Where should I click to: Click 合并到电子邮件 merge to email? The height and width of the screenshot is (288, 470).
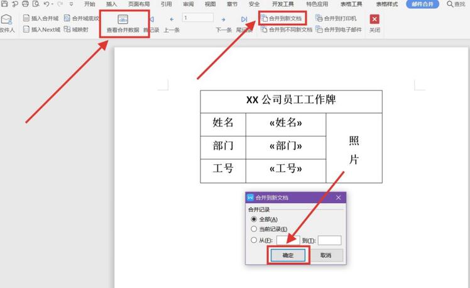pos(339,30)
